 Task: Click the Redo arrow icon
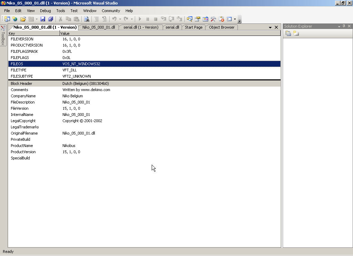click(x=126, y=19)
